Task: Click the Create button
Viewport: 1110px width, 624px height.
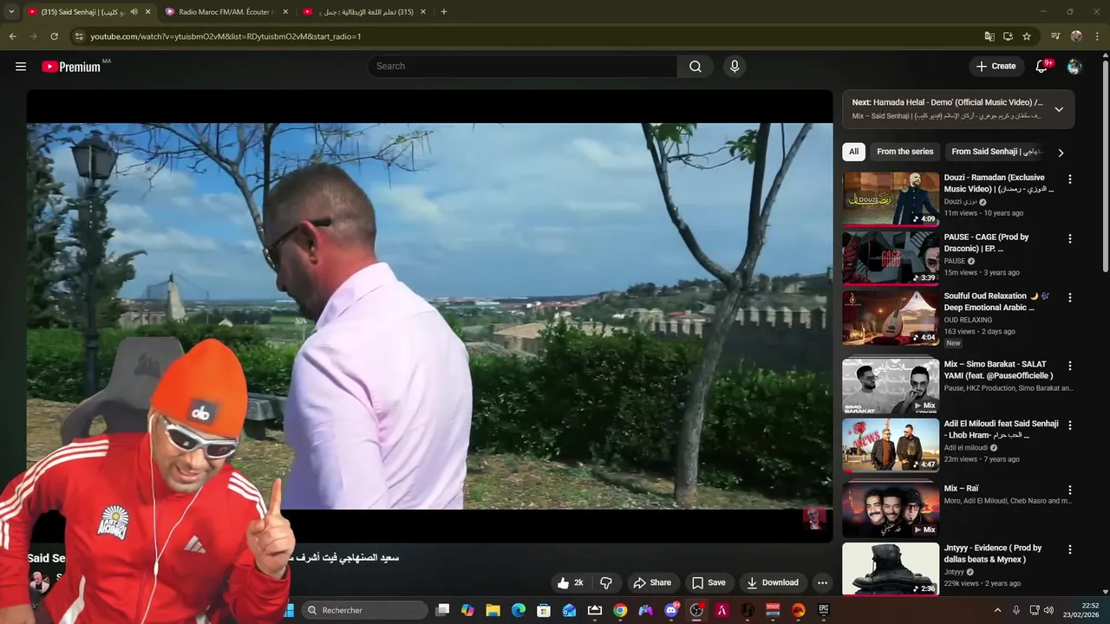Action: tap(996, 66)
